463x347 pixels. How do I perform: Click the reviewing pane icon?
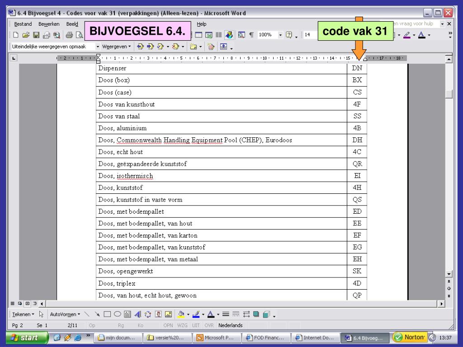(223, 47)
